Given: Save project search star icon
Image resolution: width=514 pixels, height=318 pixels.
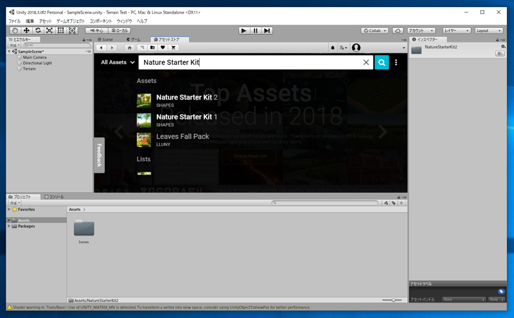Looking at the screenshot, I should click(x=401, y=203).
